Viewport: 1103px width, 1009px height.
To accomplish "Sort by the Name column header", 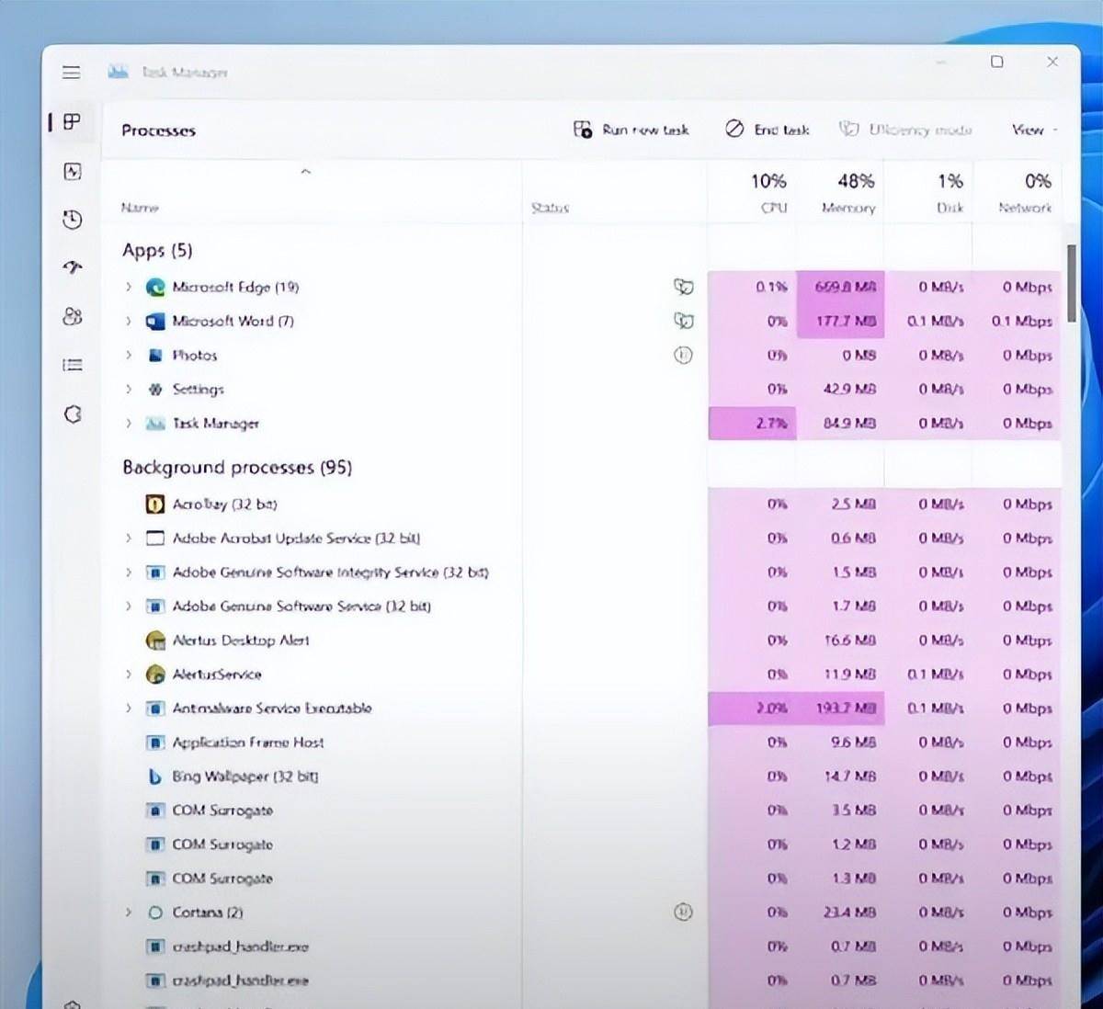I will point(140,208).
